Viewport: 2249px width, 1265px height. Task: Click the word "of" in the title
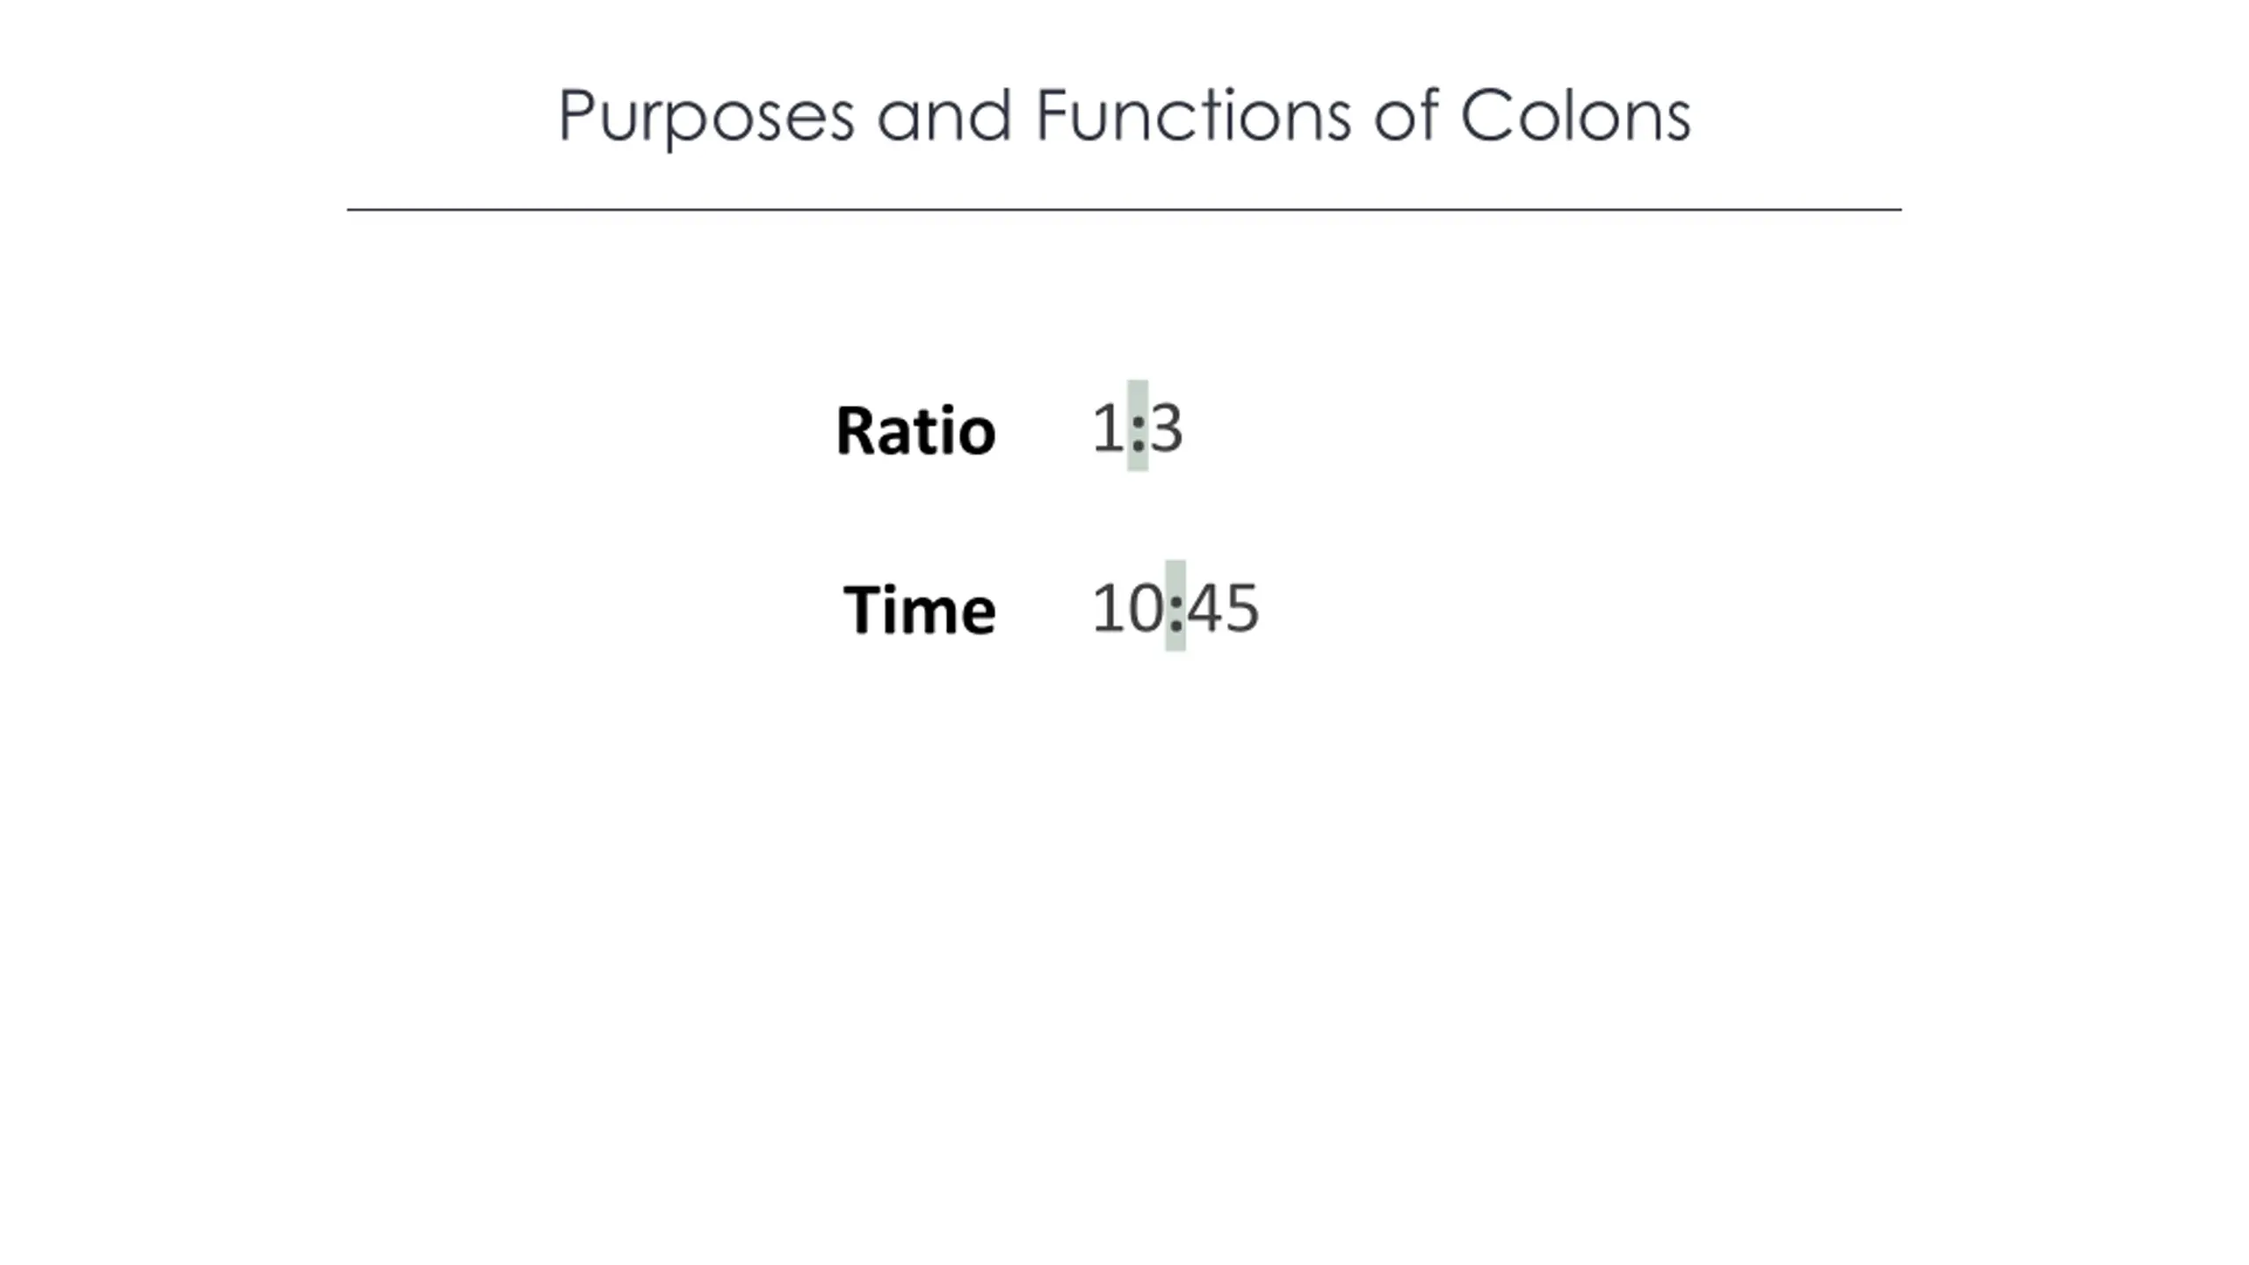[1407, 114]
